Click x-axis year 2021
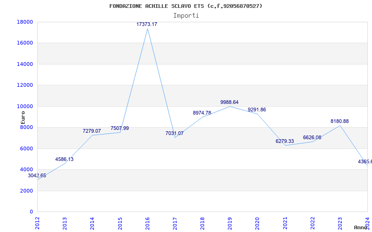 point(285,223)
